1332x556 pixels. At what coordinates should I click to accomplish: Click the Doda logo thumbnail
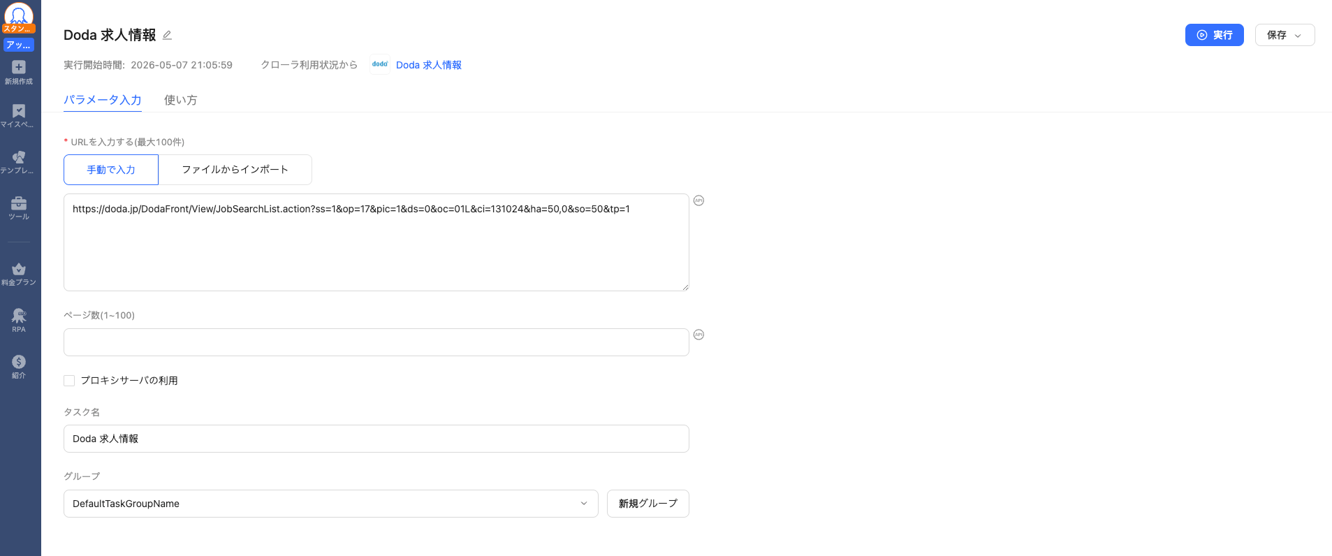coord(380,64)
